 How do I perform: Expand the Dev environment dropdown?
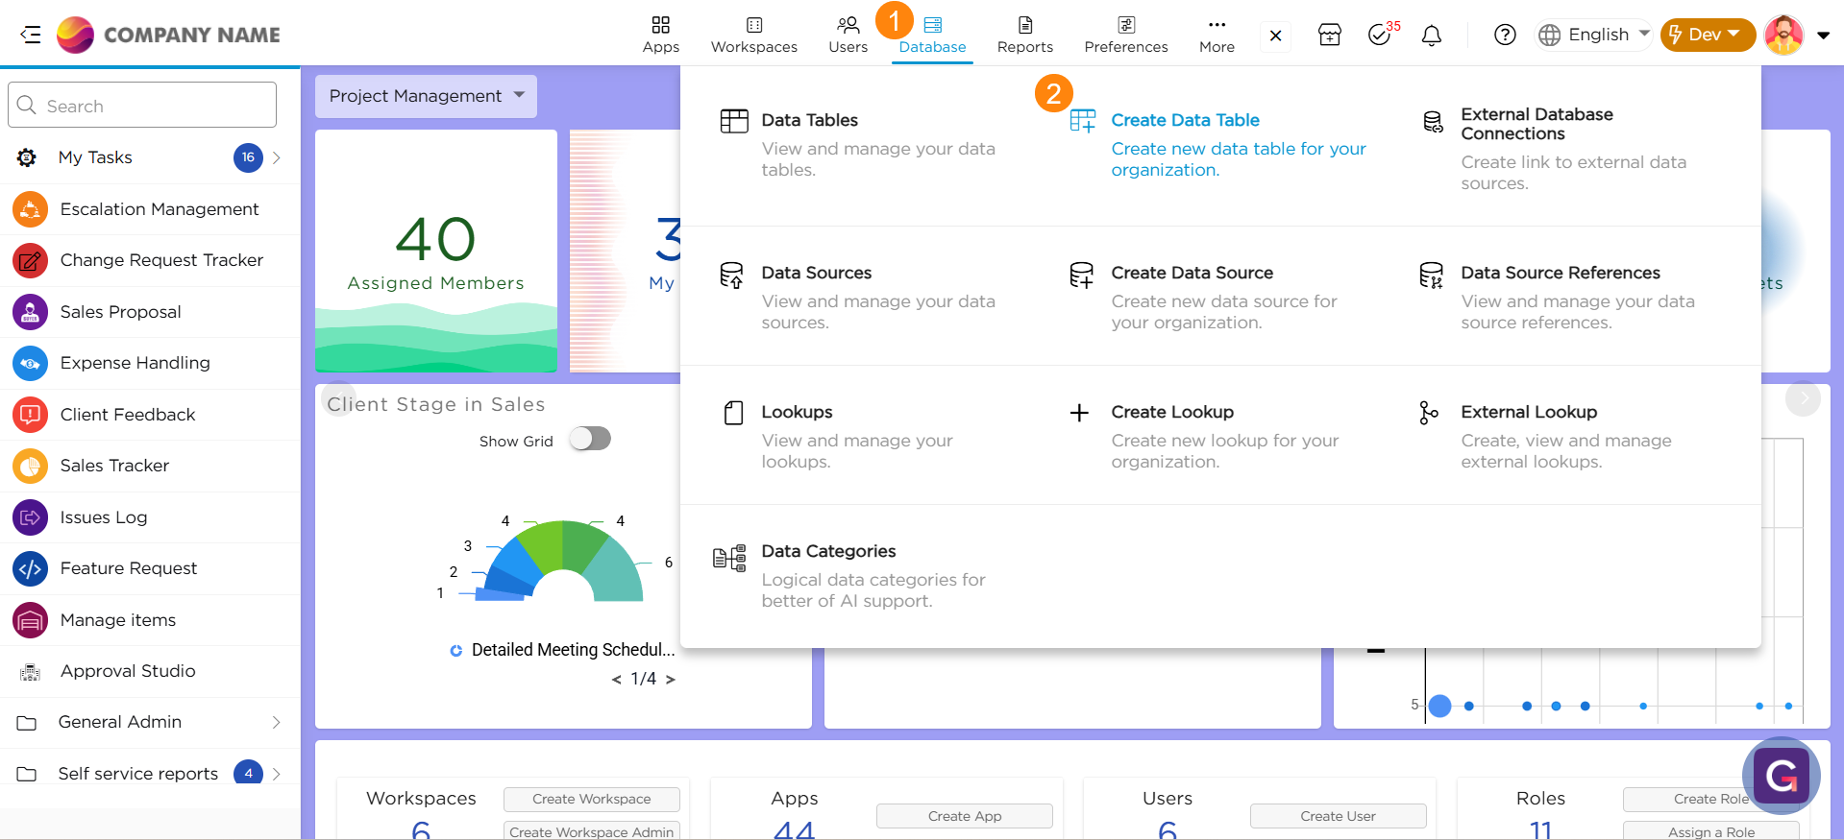1707,36
